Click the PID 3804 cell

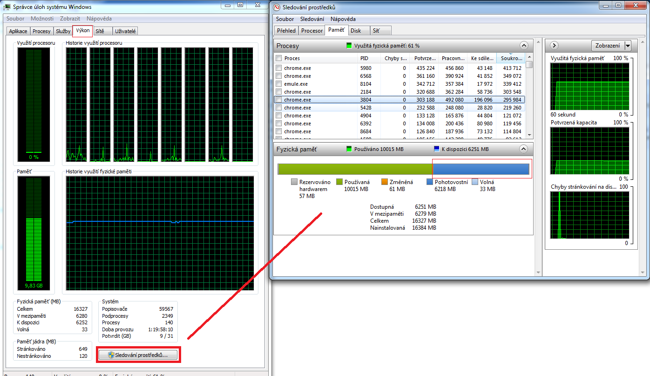pos(366,100)
